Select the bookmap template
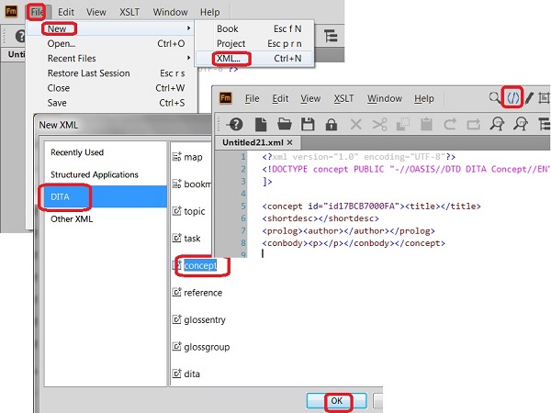This screenshot has height=413, width=551. (x=192, y=184)
